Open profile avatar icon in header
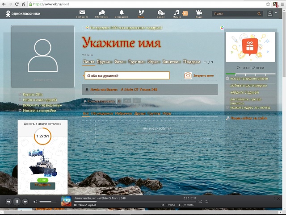Screen dimensions: 286x215 (270, 13)
